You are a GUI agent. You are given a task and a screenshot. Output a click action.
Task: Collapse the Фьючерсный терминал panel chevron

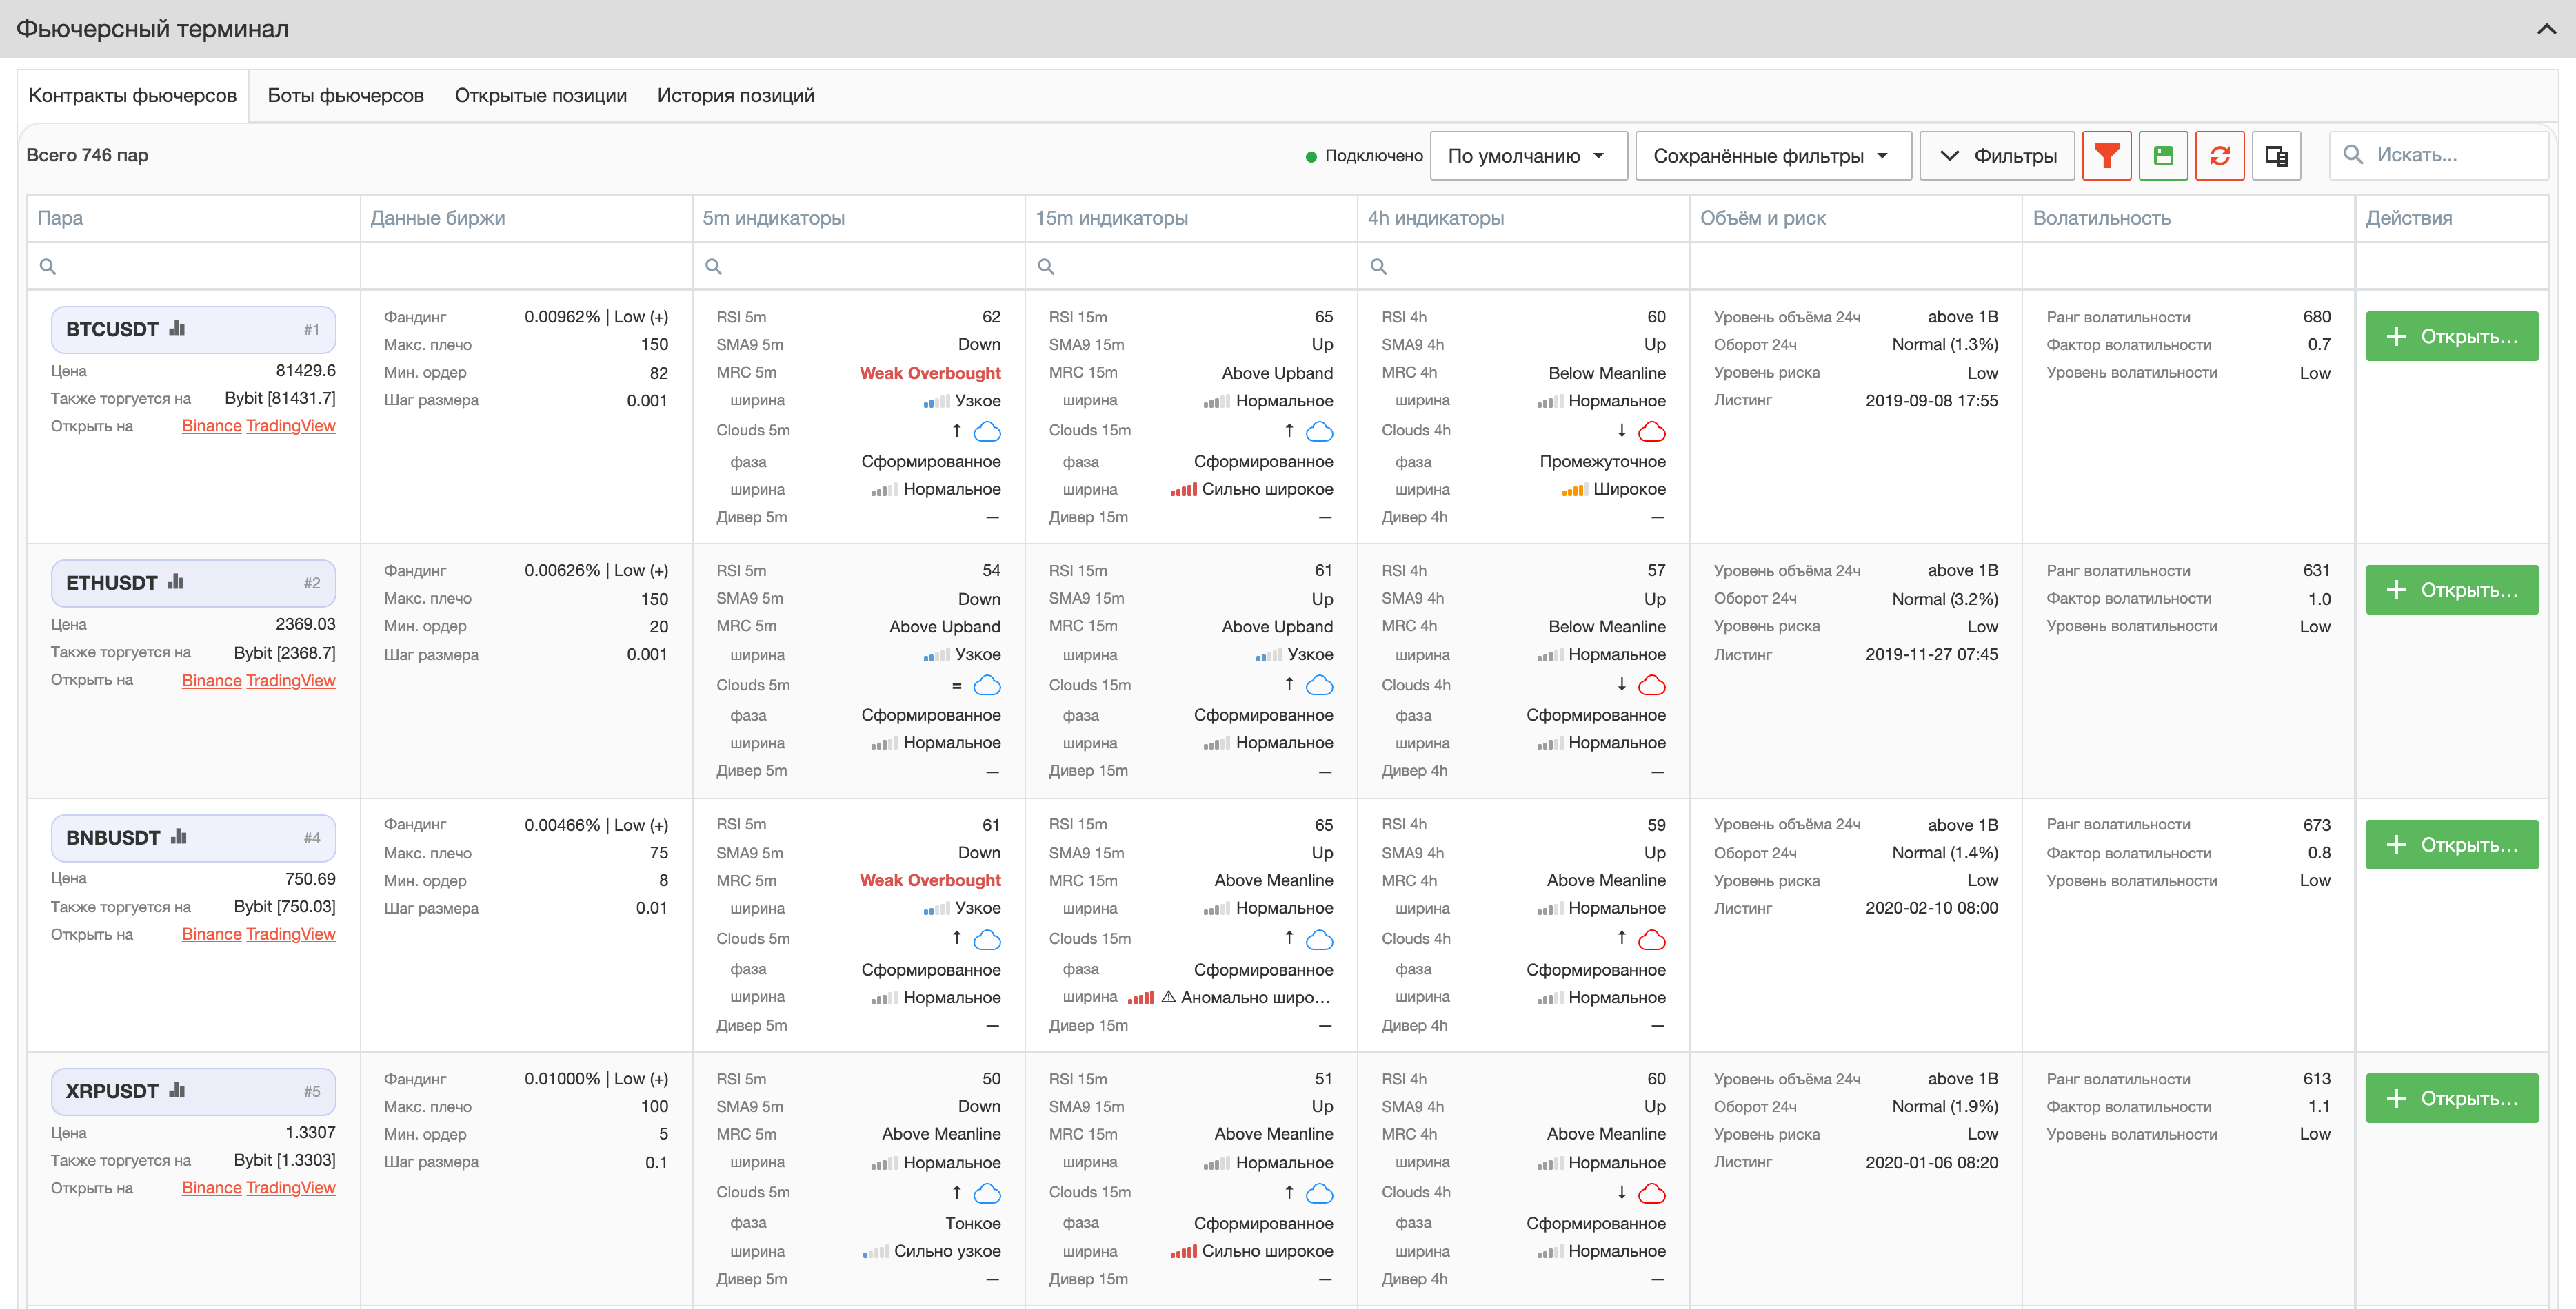click(x=2546, y=29)
